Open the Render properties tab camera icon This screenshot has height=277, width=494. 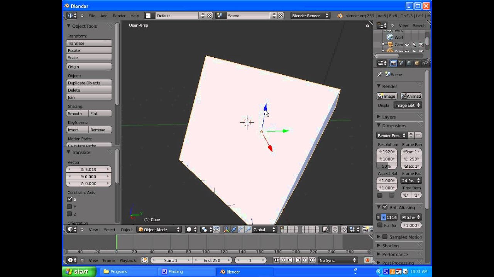[393, 63]
